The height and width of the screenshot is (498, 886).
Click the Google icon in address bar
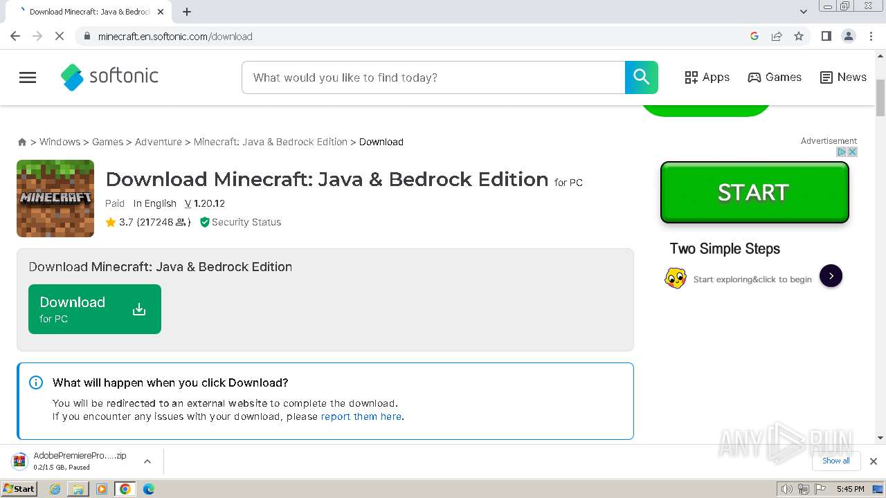pyautogui.click(x=754, y=36)
